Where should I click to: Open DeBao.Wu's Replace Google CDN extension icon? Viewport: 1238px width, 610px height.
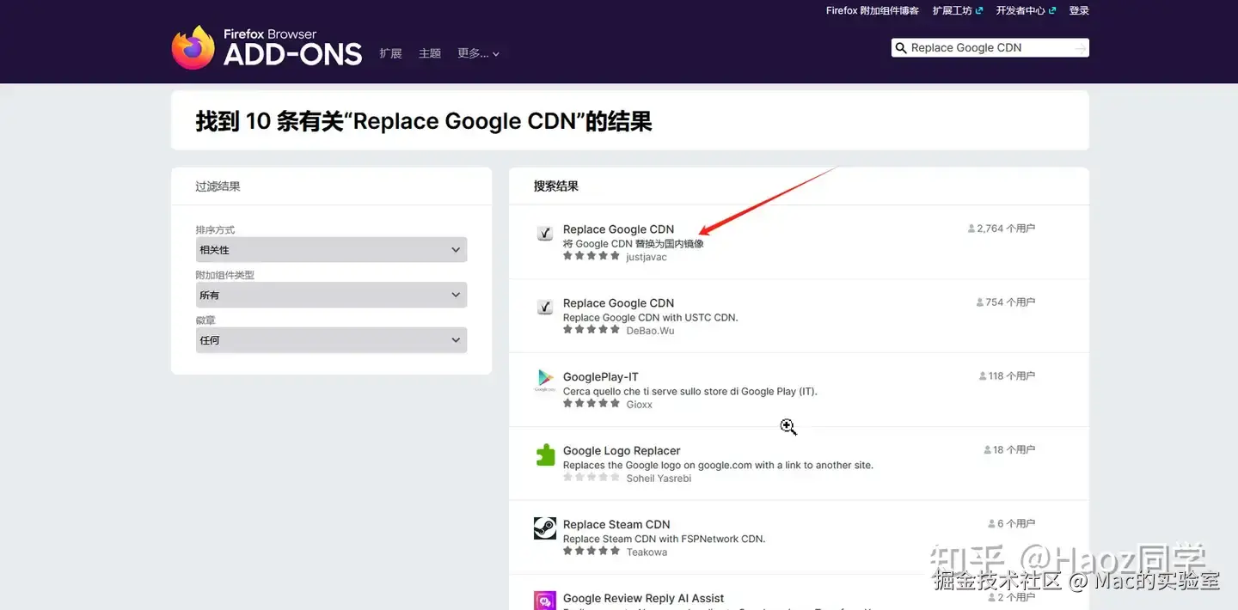coord(545,307)
